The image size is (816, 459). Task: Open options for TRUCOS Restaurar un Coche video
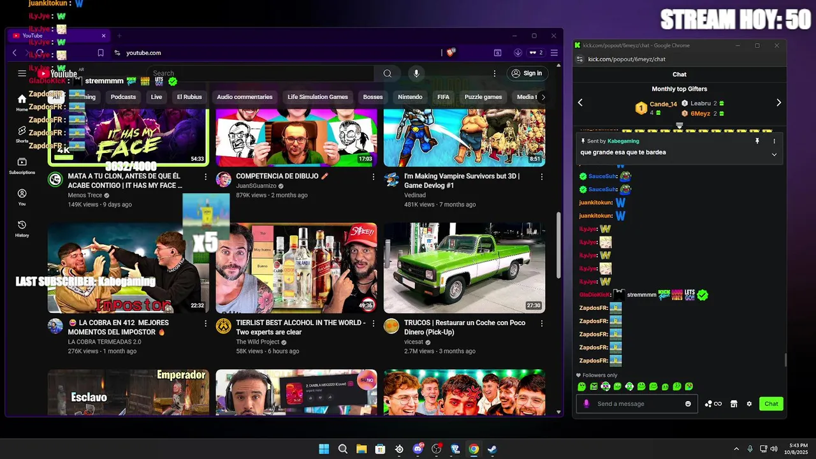click(542, 323)
